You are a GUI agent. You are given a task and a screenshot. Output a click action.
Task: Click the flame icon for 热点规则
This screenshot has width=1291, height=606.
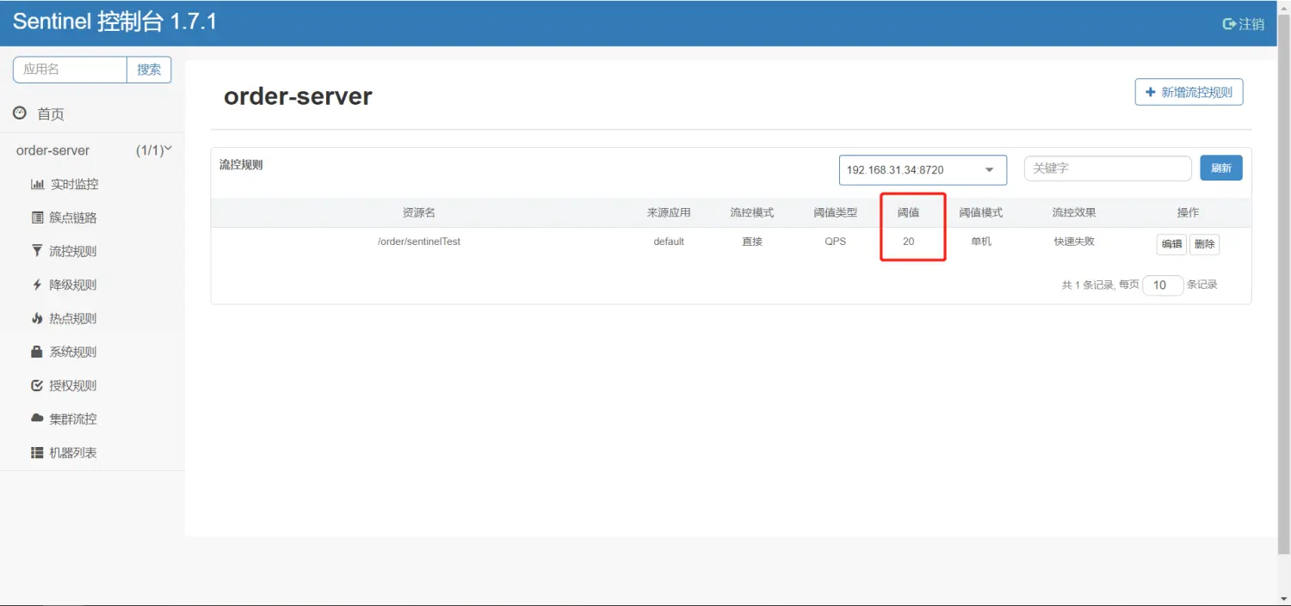click(x=37, y=319)
